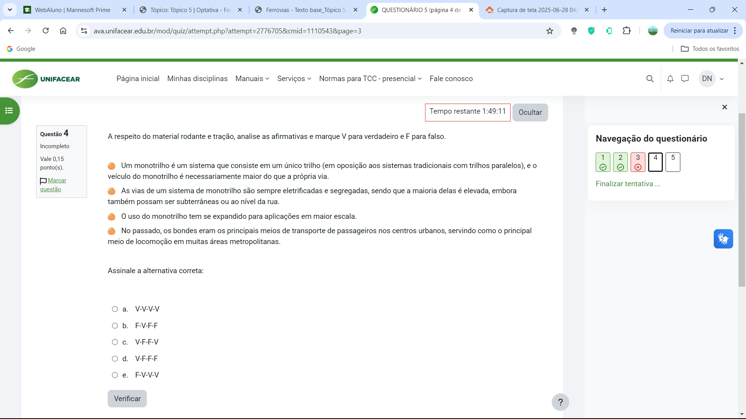Open the notifications bell
746x419 pixels.
pyautogui.click(x=670, y=79)
